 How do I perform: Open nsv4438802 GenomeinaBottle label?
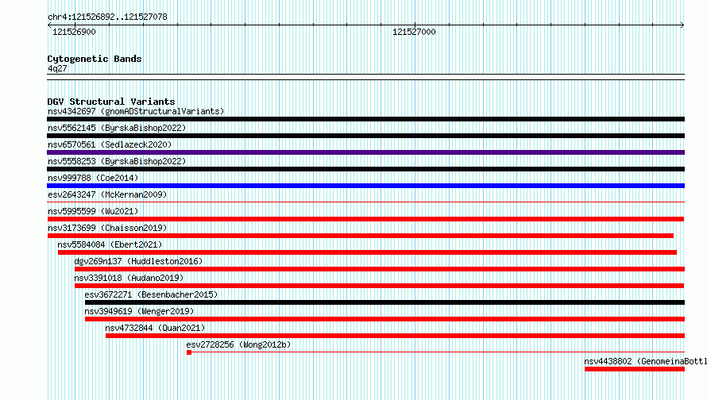[x=645, y=361]
